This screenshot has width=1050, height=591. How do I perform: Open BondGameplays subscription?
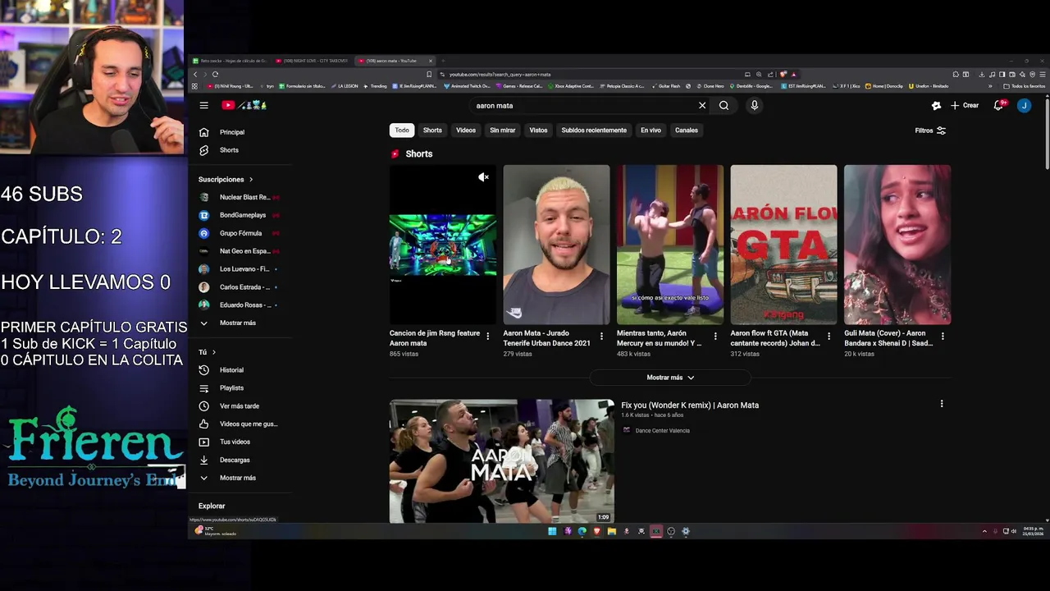(x=244, y=215)
